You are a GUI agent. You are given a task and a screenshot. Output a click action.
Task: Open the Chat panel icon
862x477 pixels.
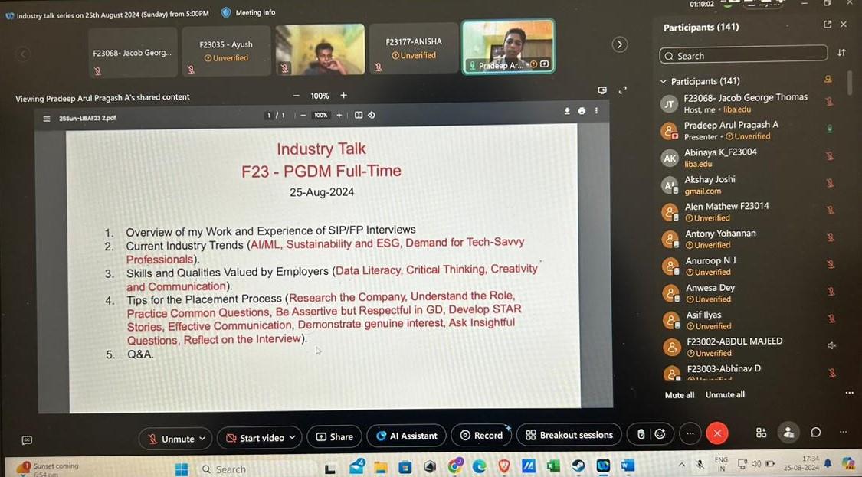click(816, 433)
